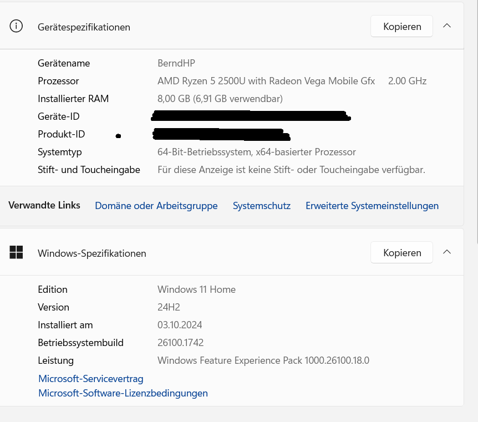Click the AMD Ryzen 5 2500U processor text

pos(266,81)
